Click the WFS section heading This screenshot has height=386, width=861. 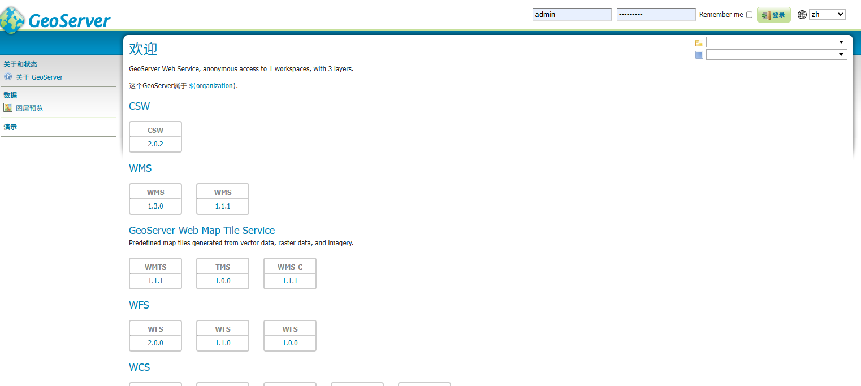click(139, 305)
